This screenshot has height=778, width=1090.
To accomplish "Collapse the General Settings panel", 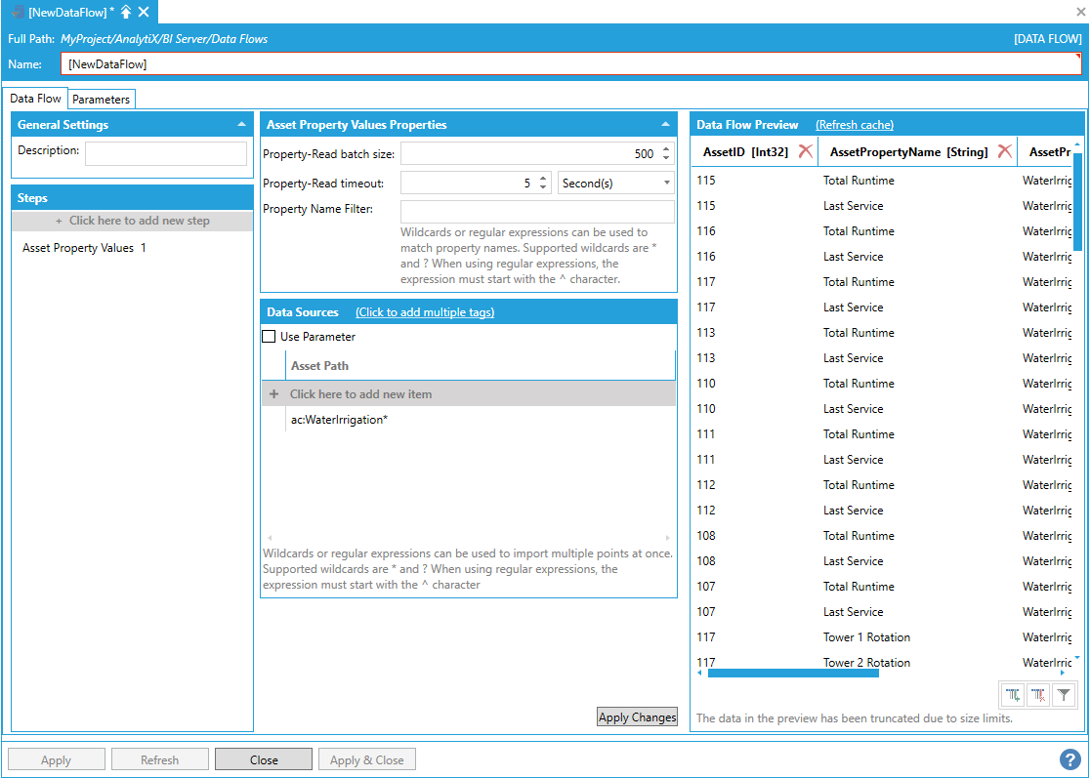I will [241, 125].
